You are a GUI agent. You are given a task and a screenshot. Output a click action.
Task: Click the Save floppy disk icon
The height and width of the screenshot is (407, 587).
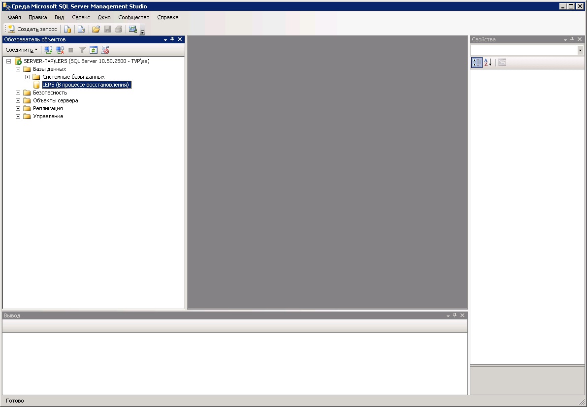107,29
